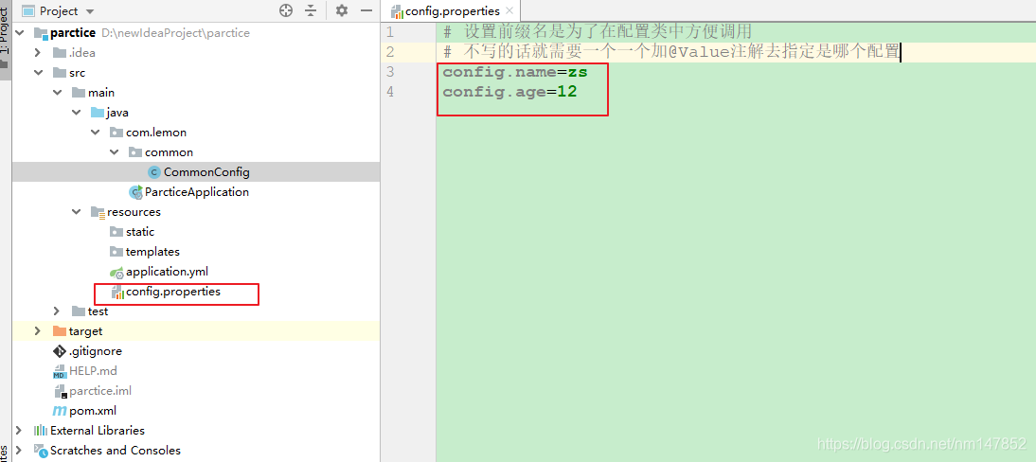Viewport: 1036px width, 462px height.
Task: Close the config.properties editor tab
Action: (x=509, y=10)
